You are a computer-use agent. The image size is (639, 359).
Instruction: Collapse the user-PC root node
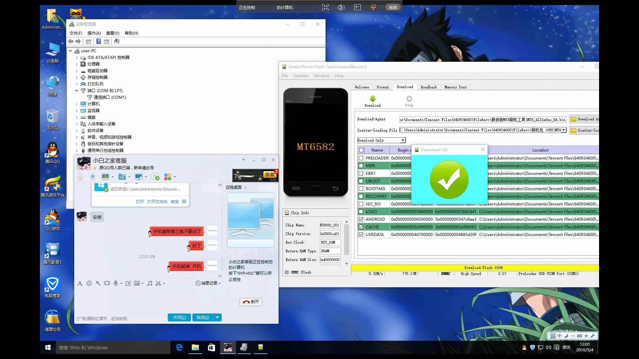[x=70, y=51]
